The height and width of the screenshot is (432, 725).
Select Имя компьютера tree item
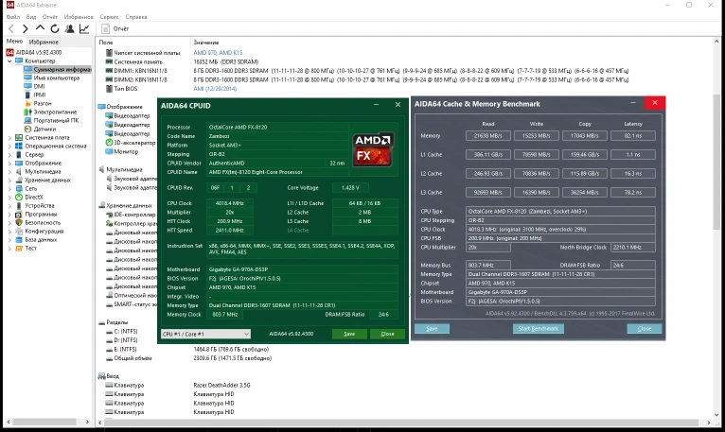57,78
